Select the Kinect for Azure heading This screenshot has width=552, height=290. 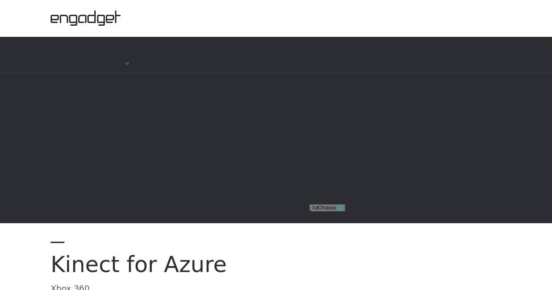pyautogui.click(x=138, y=265)
